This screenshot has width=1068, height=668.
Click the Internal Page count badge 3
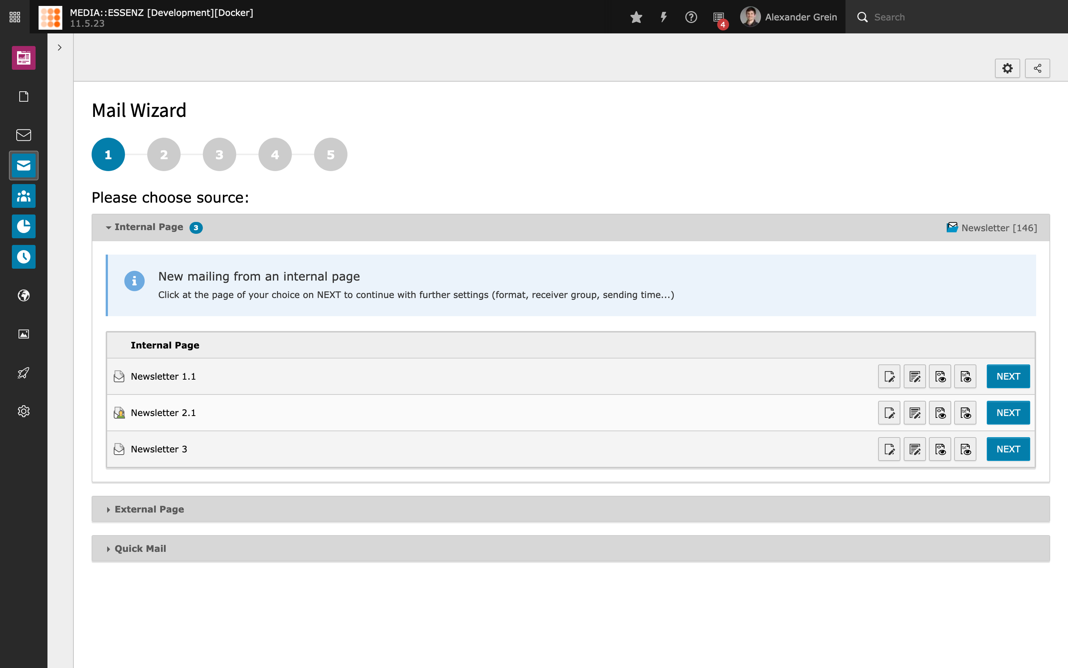196,227
